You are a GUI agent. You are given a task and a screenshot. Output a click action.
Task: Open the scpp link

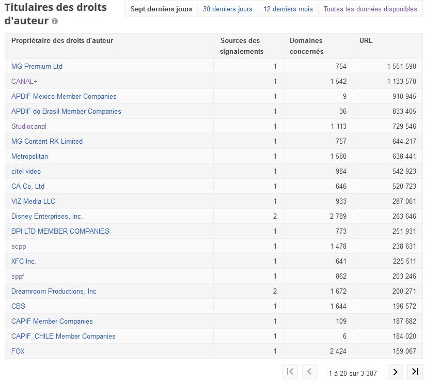point(19,247)
